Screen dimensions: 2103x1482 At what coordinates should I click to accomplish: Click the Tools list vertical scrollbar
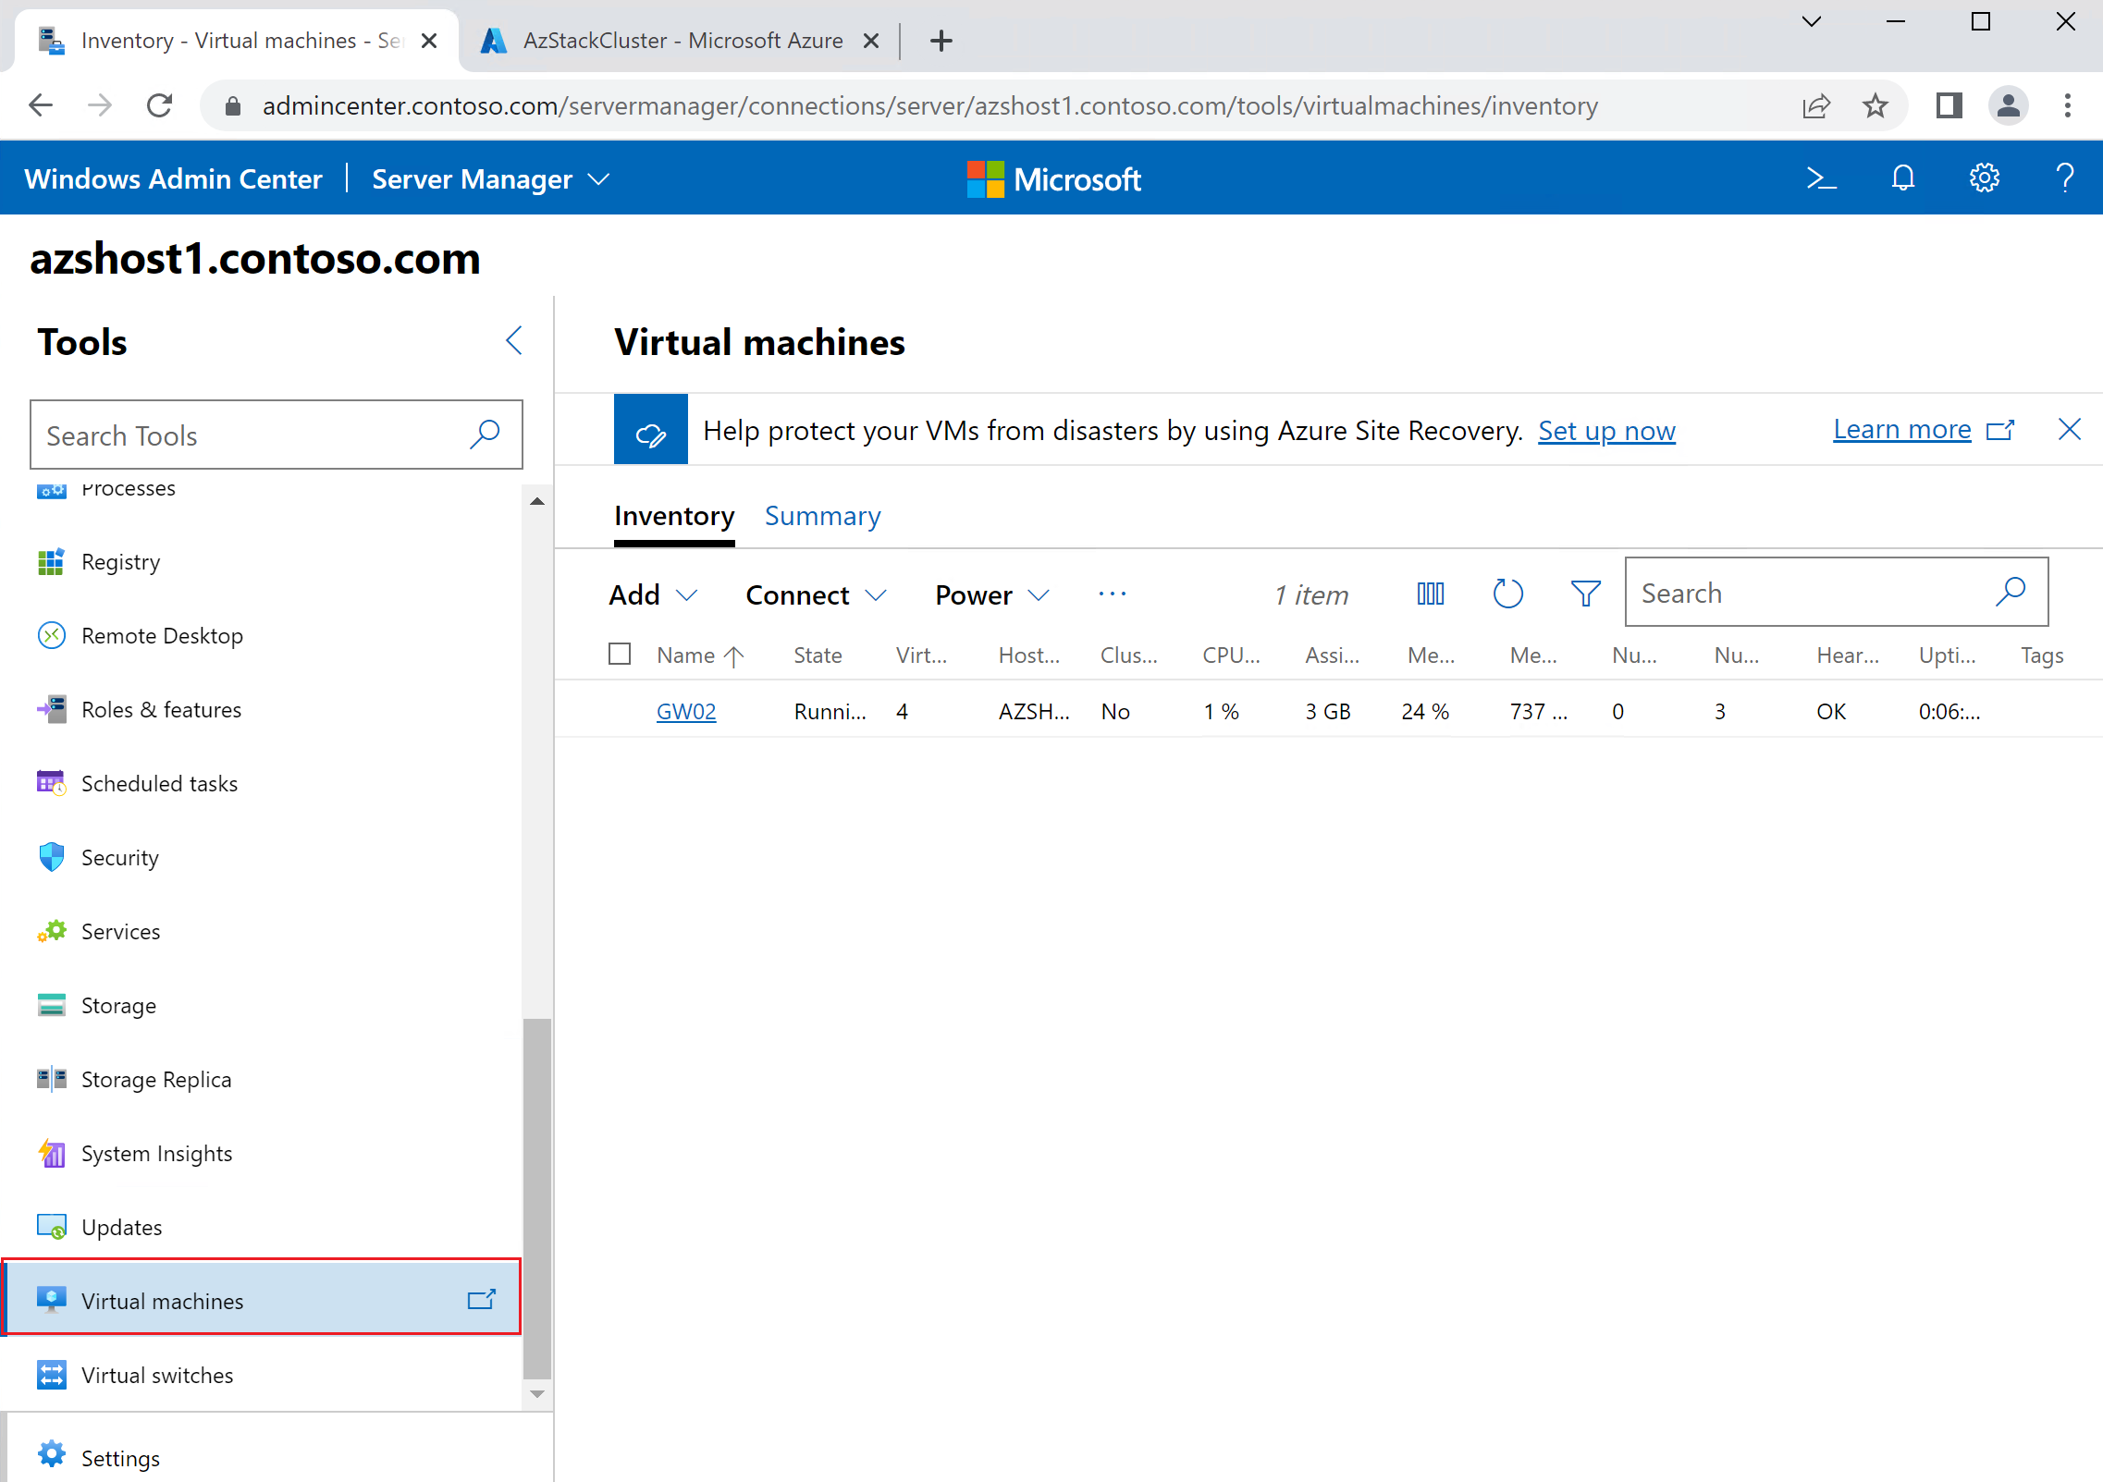(x=537, y=1198)
